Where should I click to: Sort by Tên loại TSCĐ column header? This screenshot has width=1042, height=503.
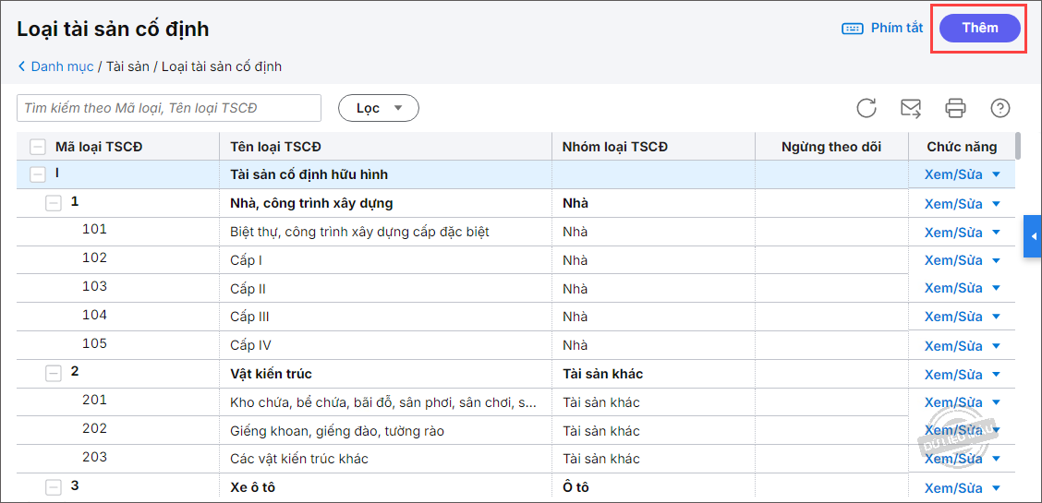pyautogui.click(x=275, y=147)
